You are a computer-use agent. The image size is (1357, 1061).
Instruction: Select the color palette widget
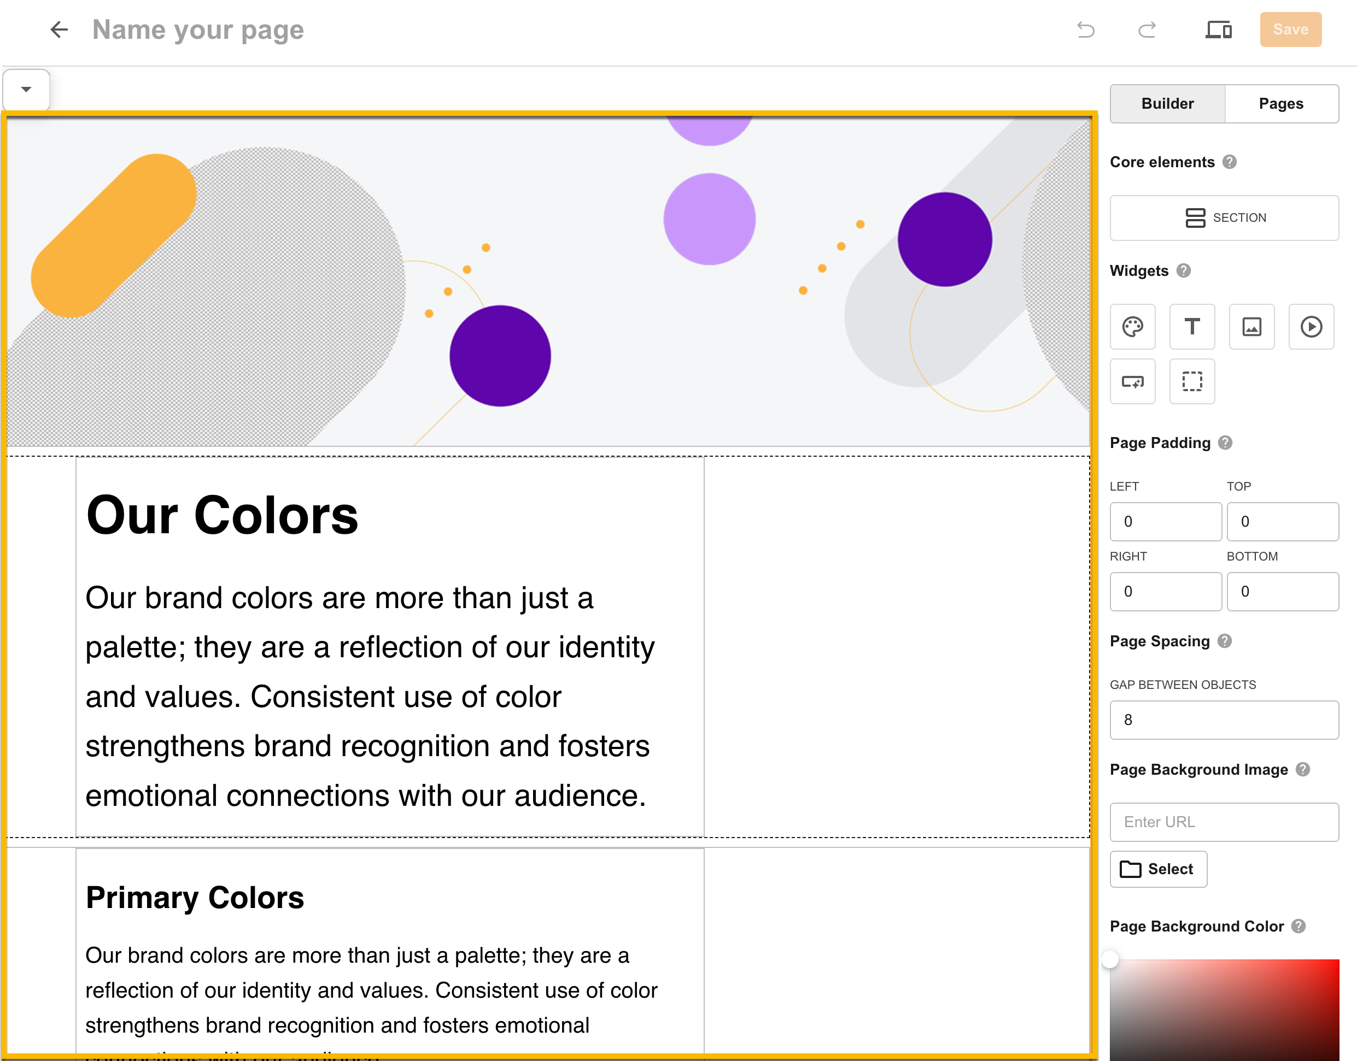pyautogui.click(x=1133, y=327)
